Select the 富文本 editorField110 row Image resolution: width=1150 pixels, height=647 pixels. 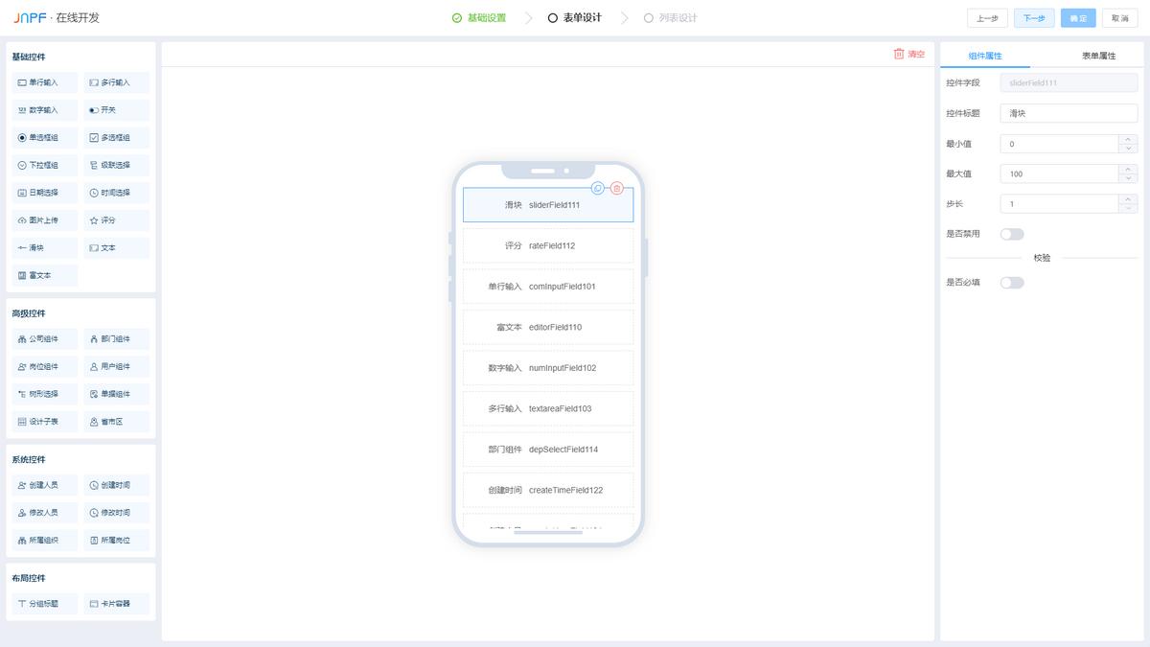click(x=548, y=327)
